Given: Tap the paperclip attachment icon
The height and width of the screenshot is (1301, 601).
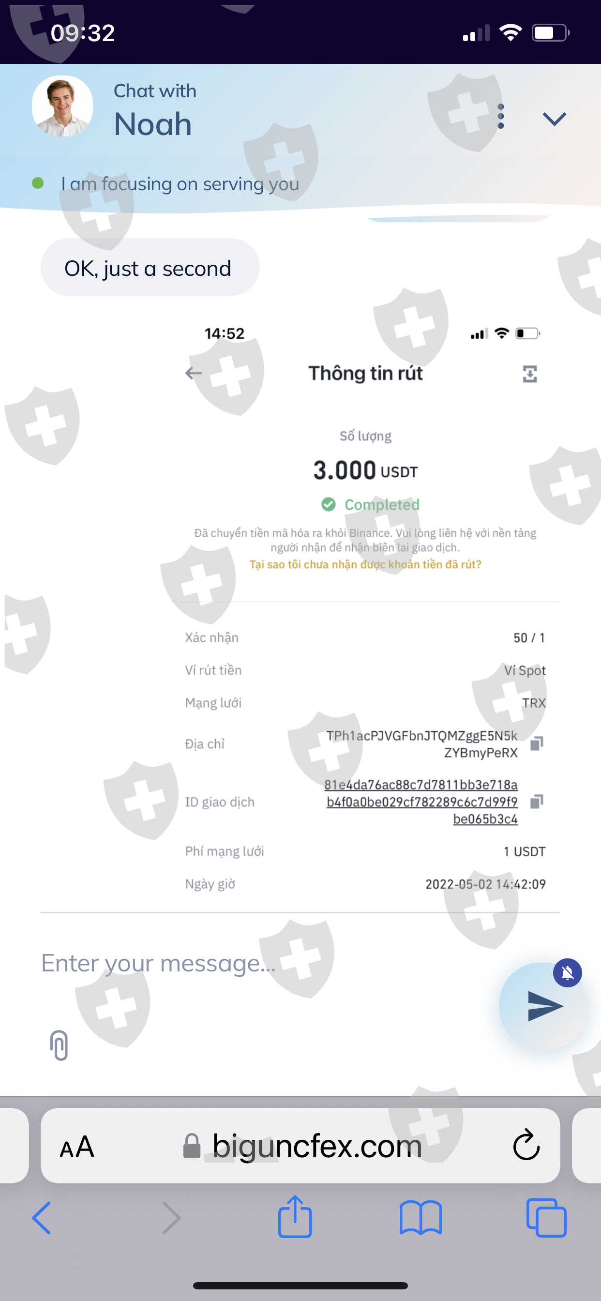Looking at the screenshot, I should 59,1044.
